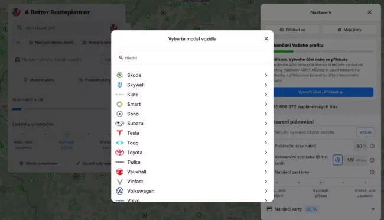Select the Skoda brand logo icon

[119, 75]
